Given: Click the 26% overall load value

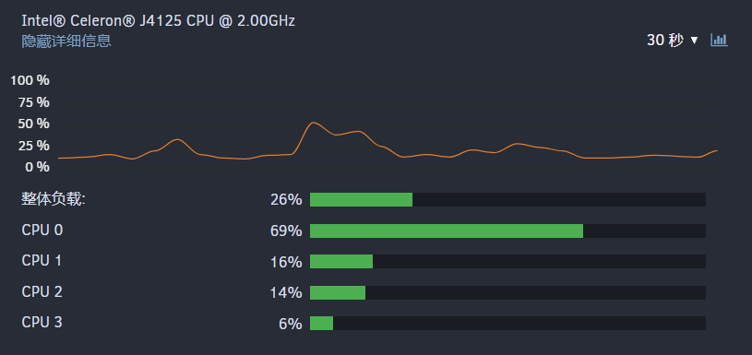Looking at the screenshot, I should [x=286, y=200].
